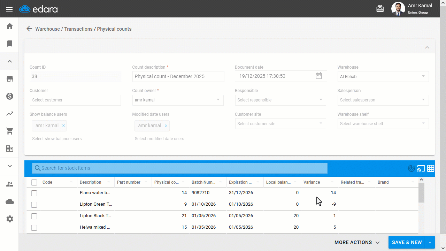
Task: Check the Lipton Green Tea row checkbox
Action: (x=34, y=205)
